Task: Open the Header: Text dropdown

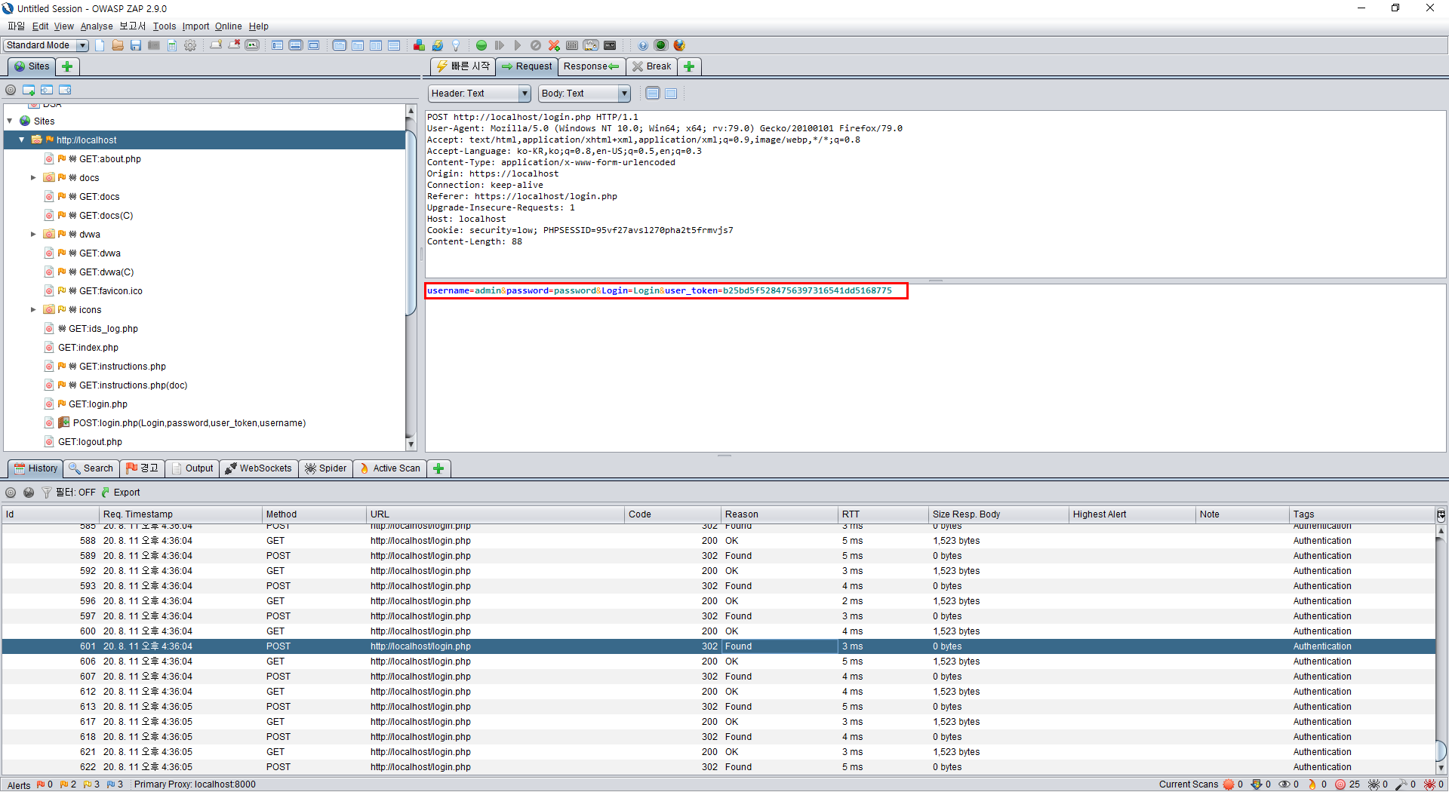Action: (x=479, y=94)
